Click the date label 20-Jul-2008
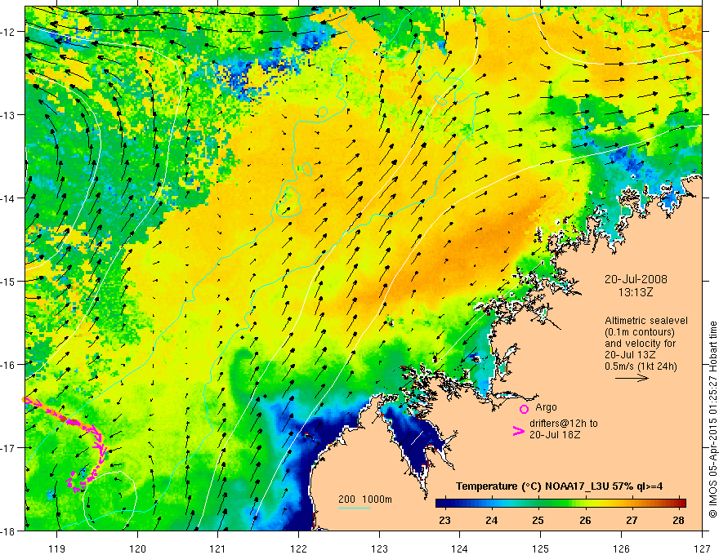The width and height of the screenshot is (719, 555). (636, 279)
